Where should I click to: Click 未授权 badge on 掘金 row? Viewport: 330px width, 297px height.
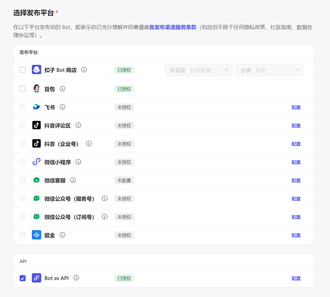(124, 235)
